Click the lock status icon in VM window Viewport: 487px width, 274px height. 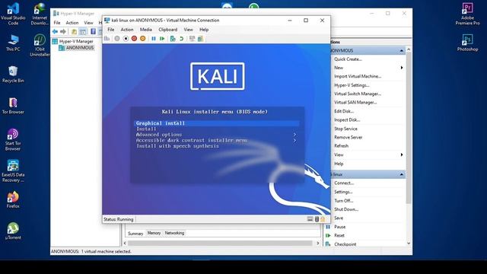(323, 219)
